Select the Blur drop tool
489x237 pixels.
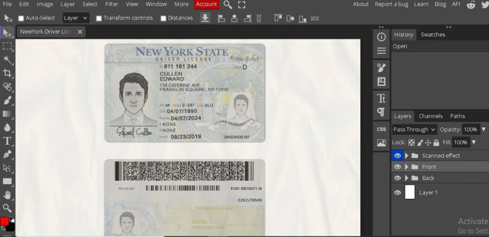[x=7, y=127]
